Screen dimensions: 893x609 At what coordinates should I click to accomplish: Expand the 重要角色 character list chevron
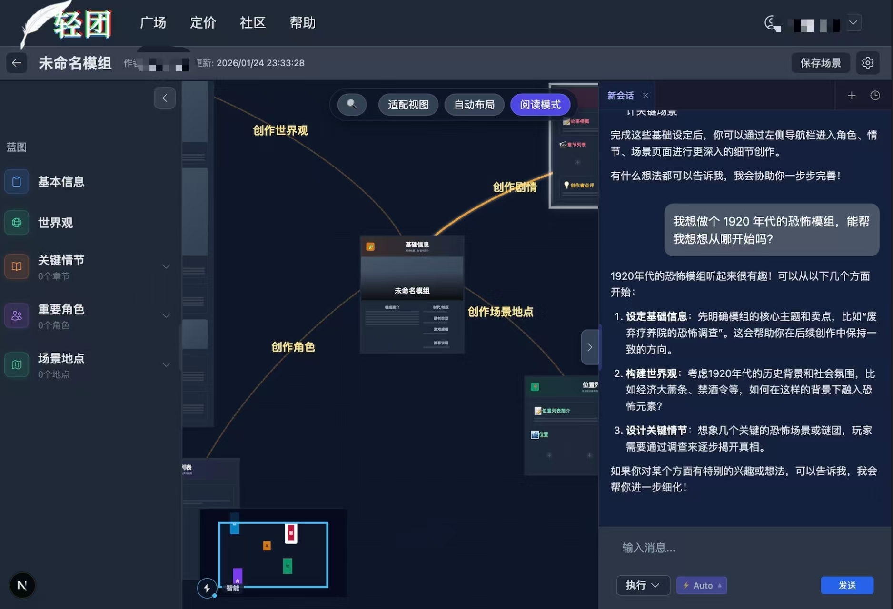[166, 315]
